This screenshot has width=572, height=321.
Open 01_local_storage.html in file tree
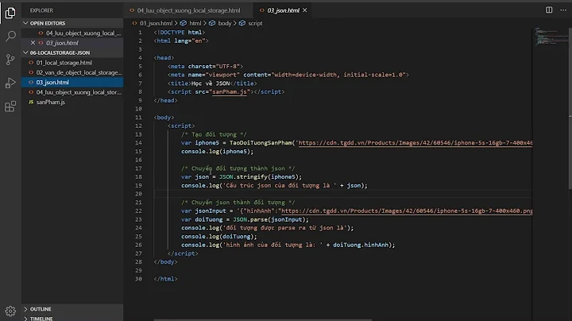pos(72,63)
